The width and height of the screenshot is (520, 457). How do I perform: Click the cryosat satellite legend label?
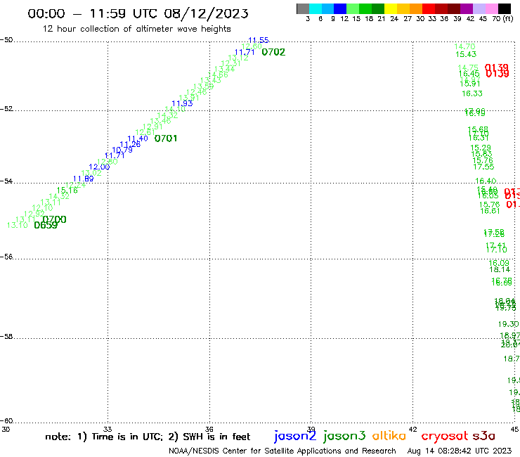pos(445,436)
